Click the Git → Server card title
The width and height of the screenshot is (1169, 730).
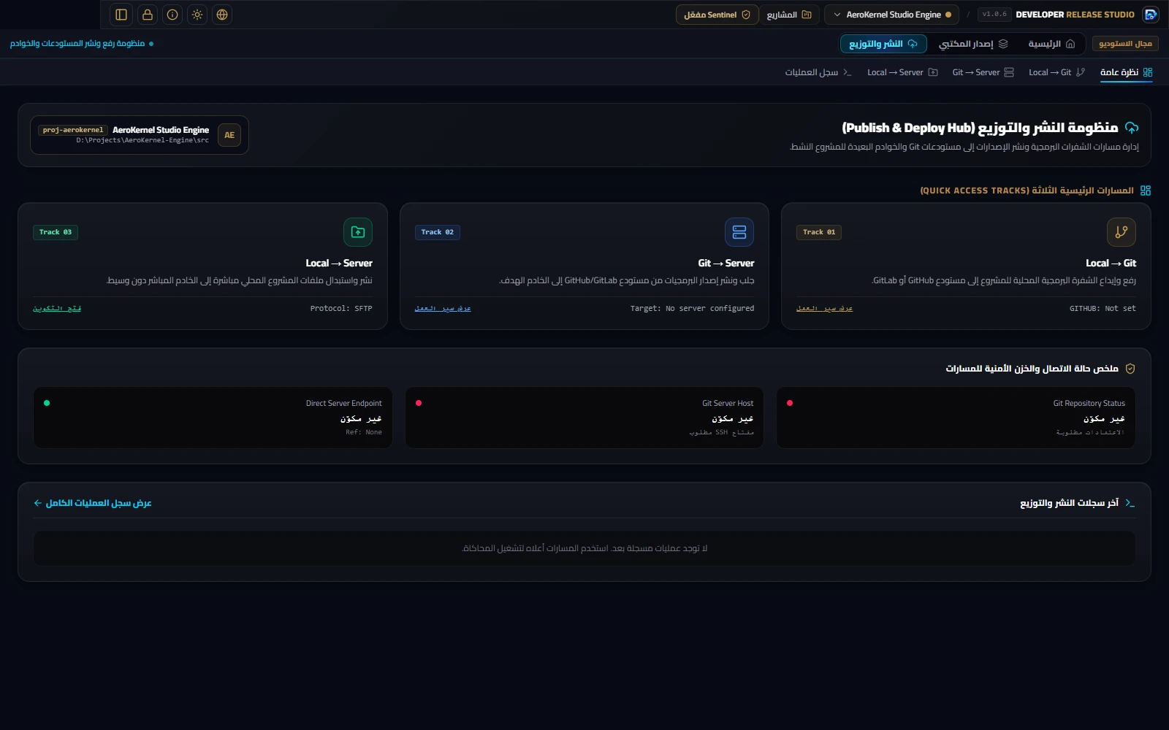tap(726, 264)
